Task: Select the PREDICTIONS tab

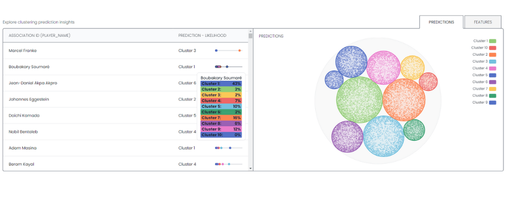Action: click(441, 22)
